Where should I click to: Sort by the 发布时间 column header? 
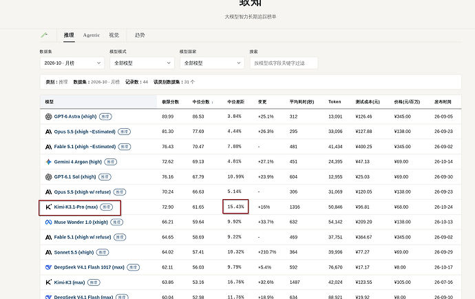coord(443,102)
